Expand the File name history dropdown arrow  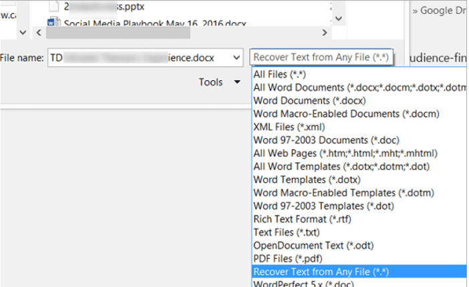[237, 57]
